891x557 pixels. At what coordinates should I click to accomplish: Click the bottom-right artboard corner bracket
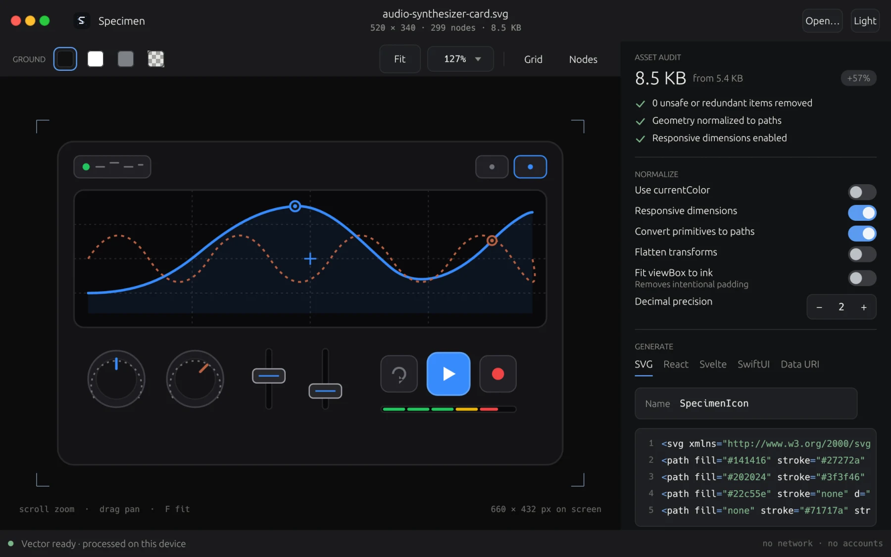click(x=578, y=480)
